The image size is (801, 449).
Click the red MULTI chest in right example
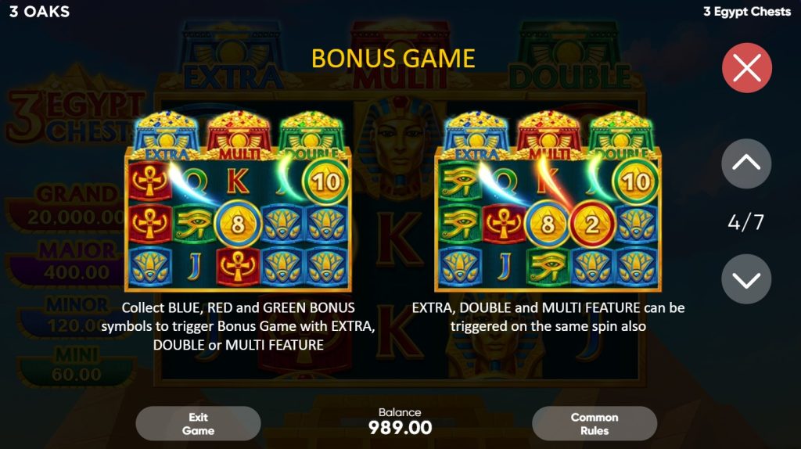pos(548,135)
